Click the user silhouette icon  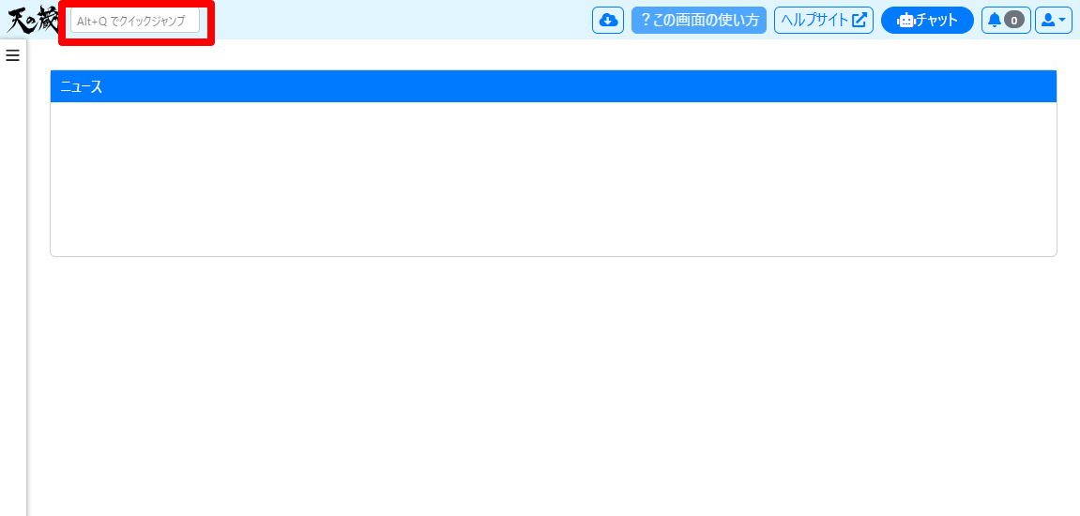[x=1048, y=20]
